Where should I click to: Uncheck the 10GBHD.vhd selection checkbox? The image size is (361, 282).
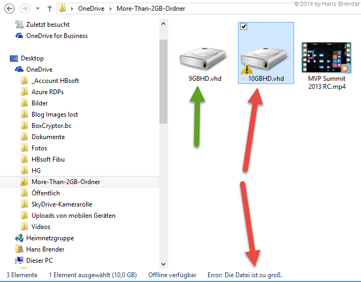coord(244,28)
